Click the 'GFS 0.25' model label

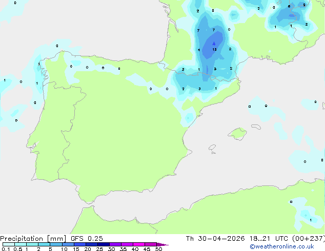[x=87, y=239]
